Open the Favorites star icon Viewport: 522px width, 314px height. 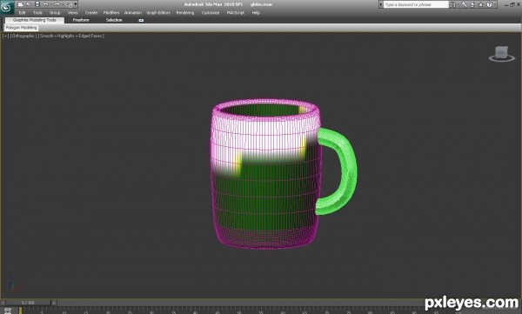481,4
